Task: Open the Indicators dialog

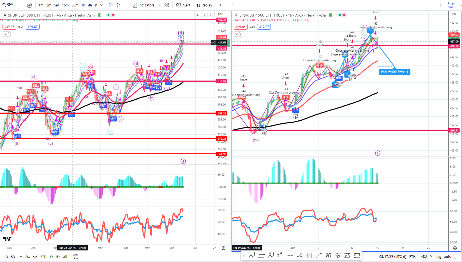Action: 143,5
